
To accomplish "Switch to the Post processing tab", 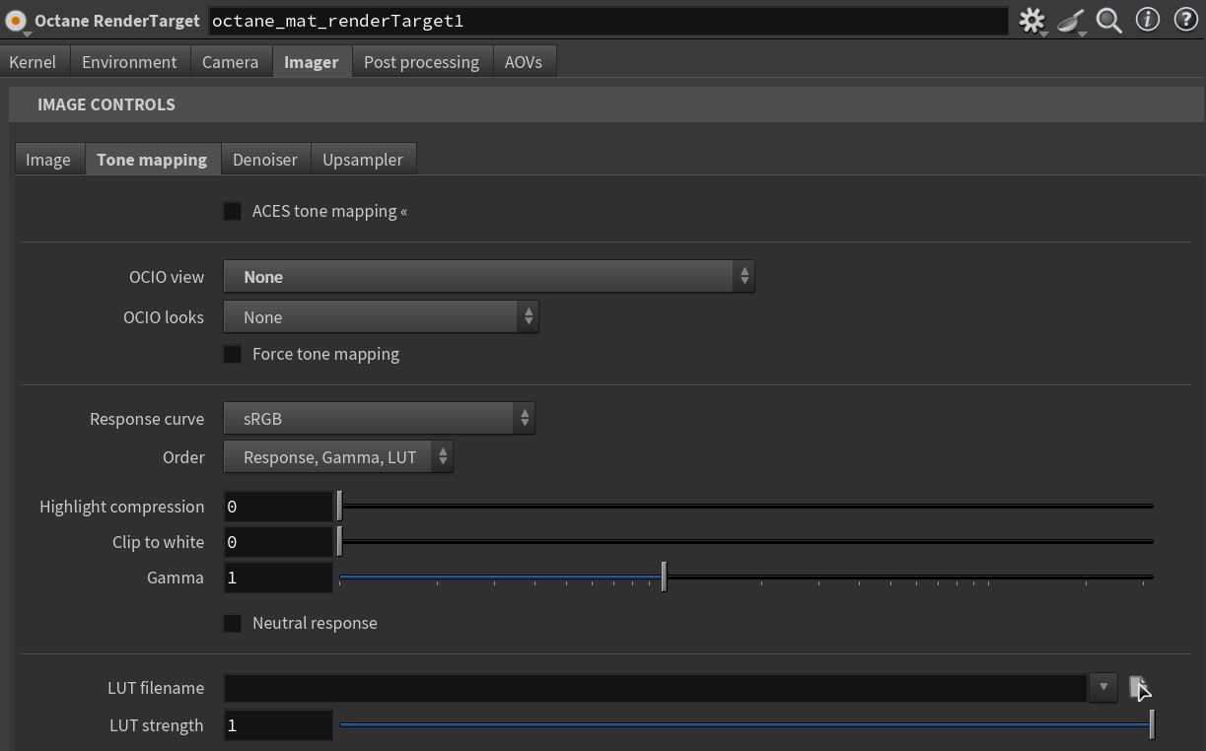I will [421, 62].
